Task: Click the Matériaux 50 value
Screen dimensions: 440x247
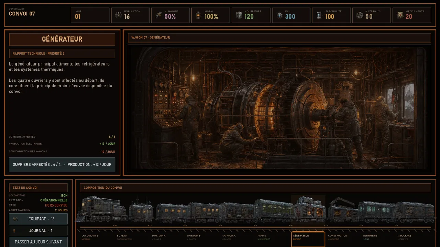Action: 369,16
